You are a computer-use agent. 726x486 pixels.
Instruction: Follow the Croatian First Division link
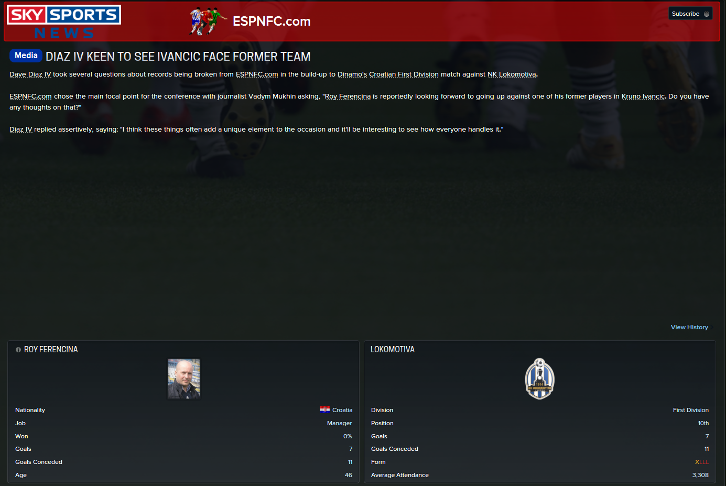404,74
